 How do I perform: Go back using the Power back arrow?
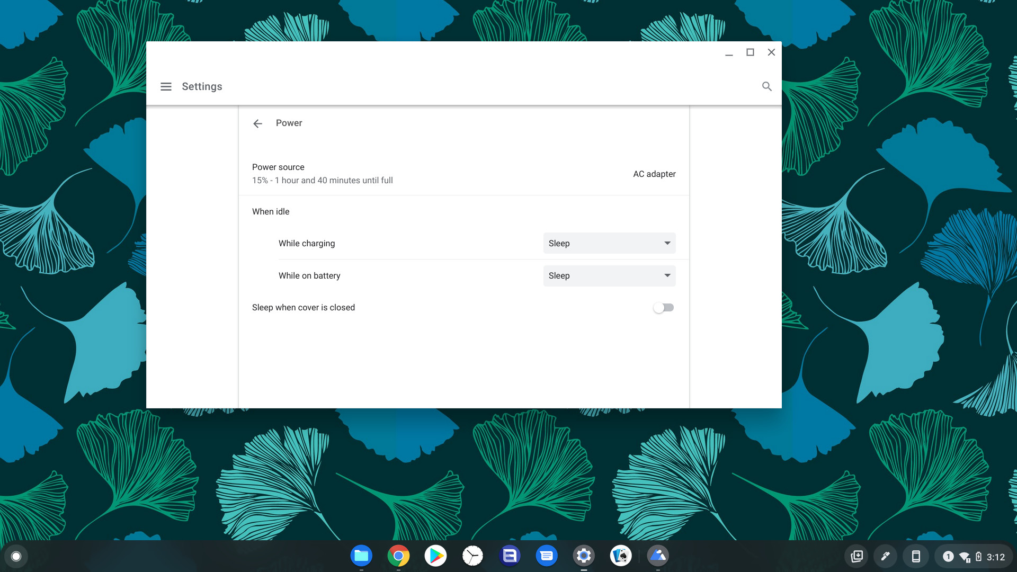258,123
